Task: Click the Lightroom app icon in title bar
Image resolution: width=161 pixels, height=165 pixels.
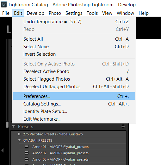Action: (x=4, y=4)
